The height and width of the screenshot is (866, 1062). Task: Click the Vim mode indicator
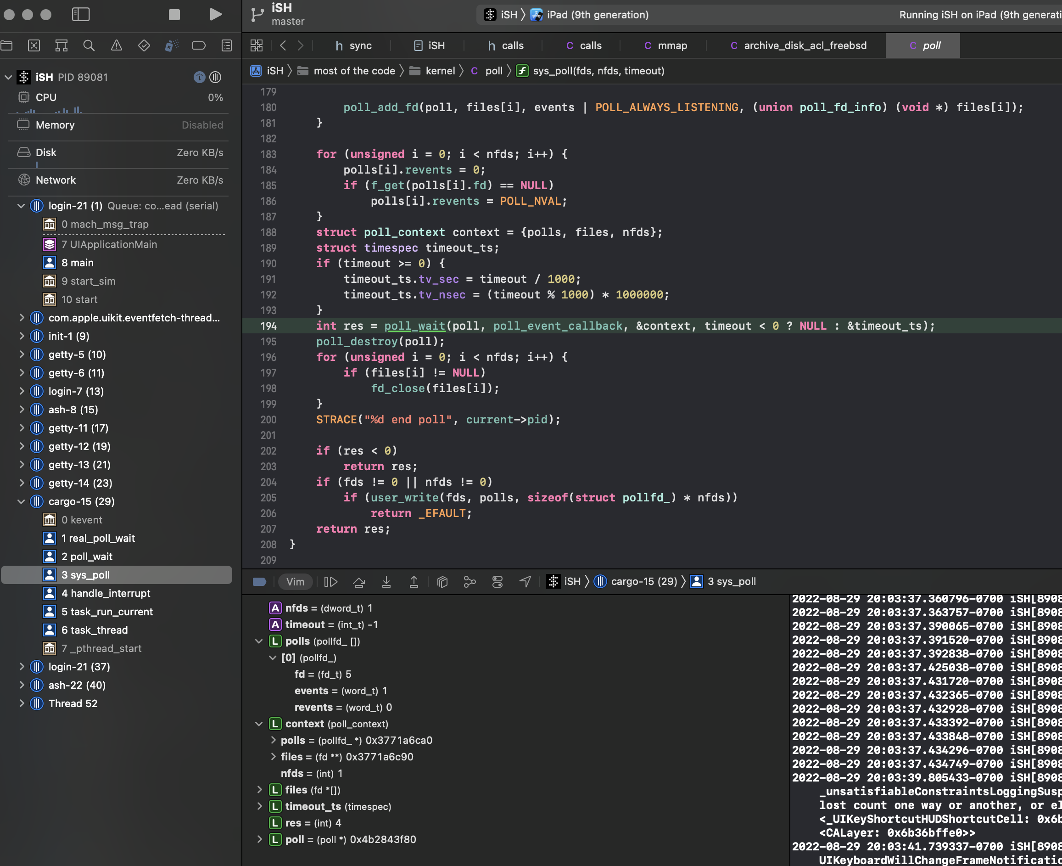(295, 582)
